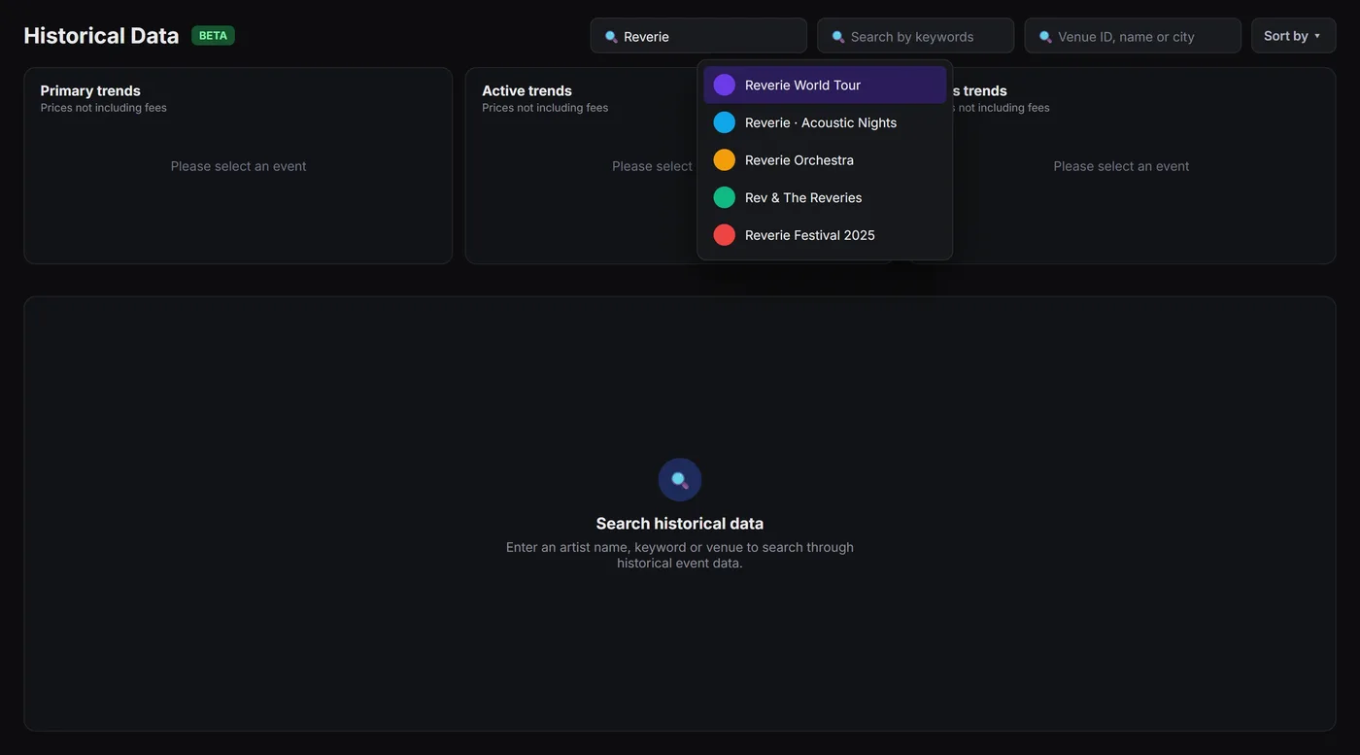Click the Search historical data heading
This screenshot has width=1360, height=755.
pyautogui.click(x=680, y=523)
